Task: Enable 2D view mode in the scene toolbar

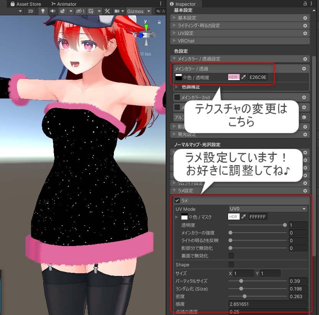Action: [x=30, y=11]
